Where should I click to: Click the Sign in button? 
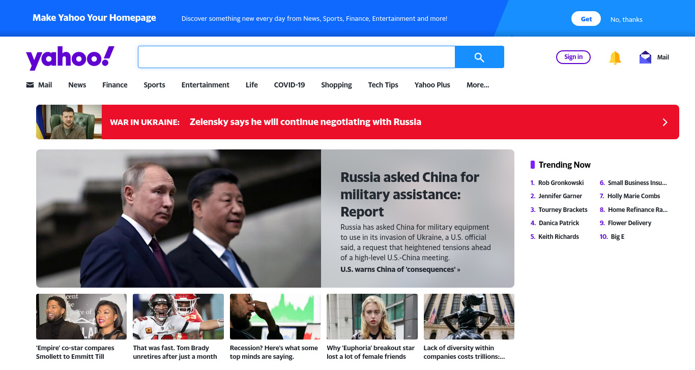(573, 57)
